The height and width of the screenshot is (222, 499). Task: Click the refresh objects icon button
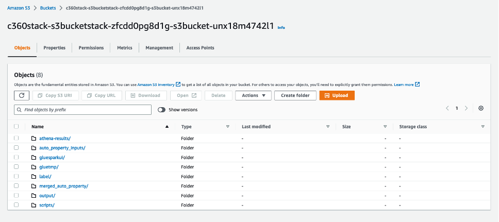[x=22, y=95]
